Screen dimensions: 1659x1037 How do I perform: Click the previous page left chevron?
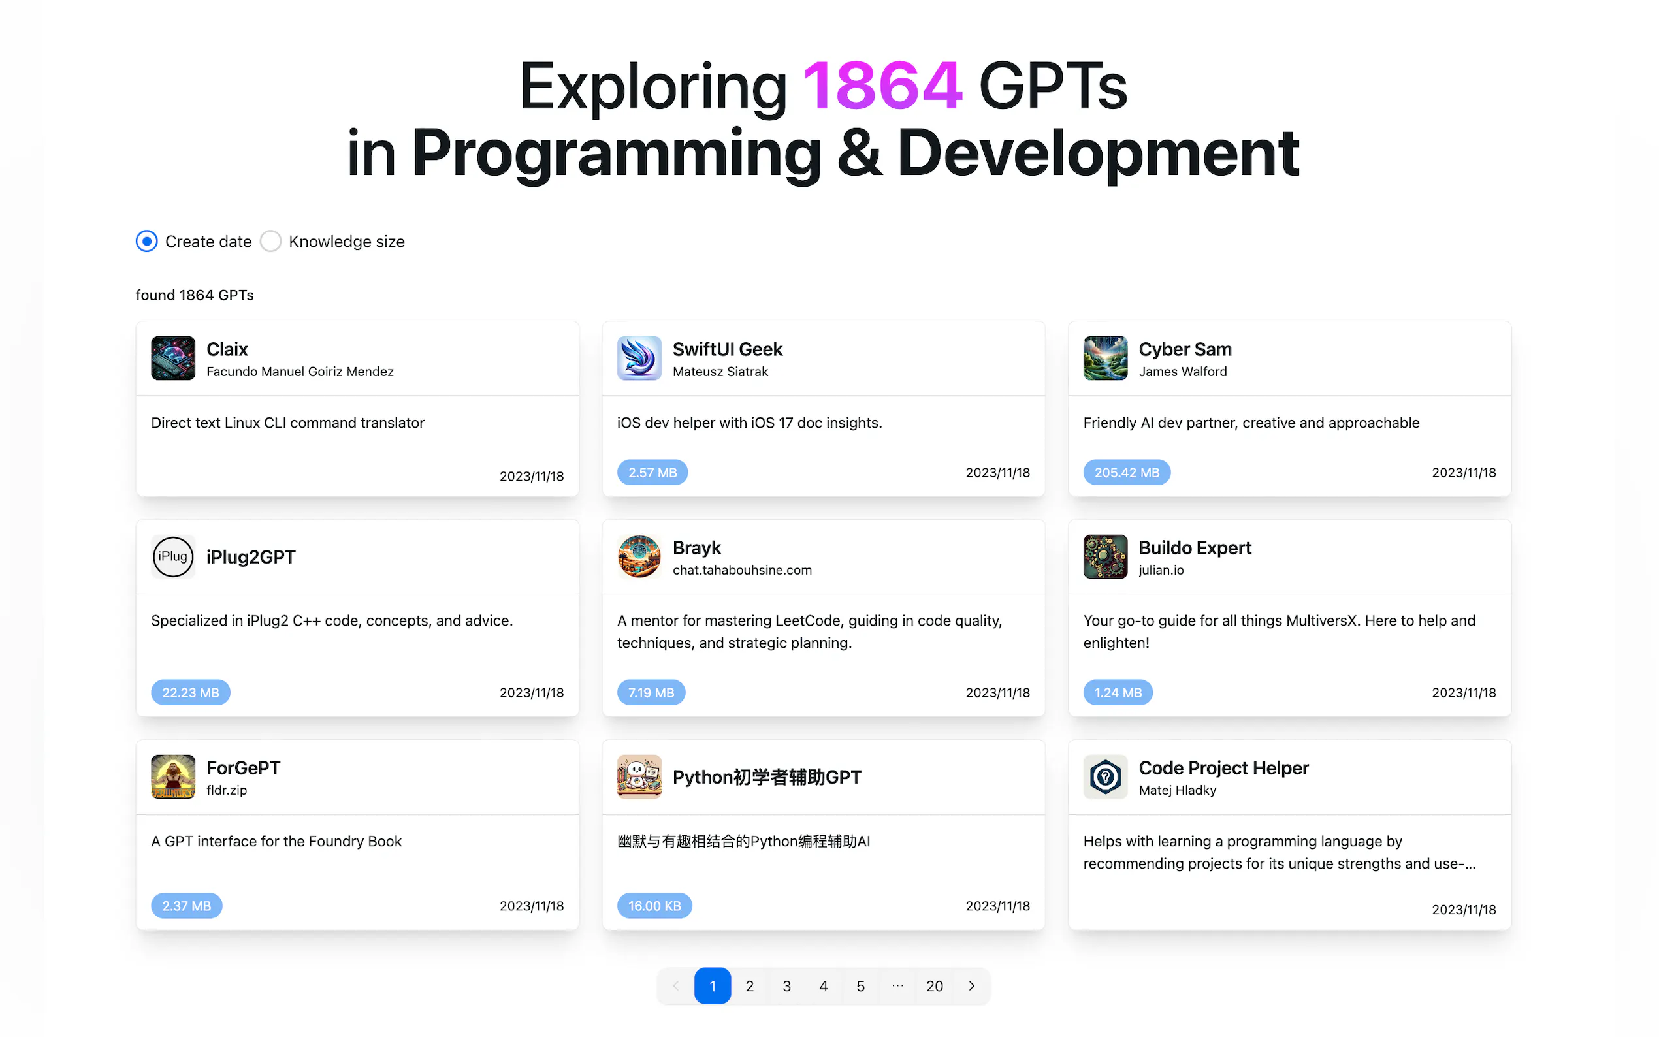[675, 985]
